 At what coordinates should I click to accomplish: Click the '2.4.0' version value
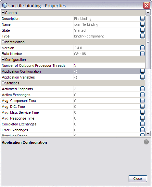(x=78, y=48)
